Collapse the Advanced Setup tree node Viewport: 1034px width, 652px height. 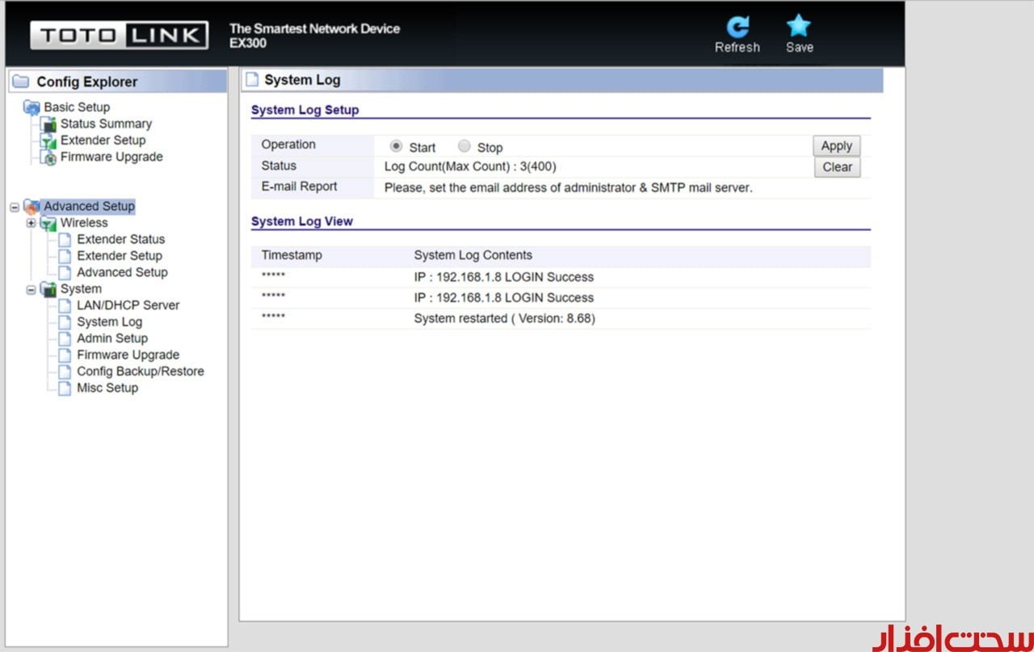15,207
